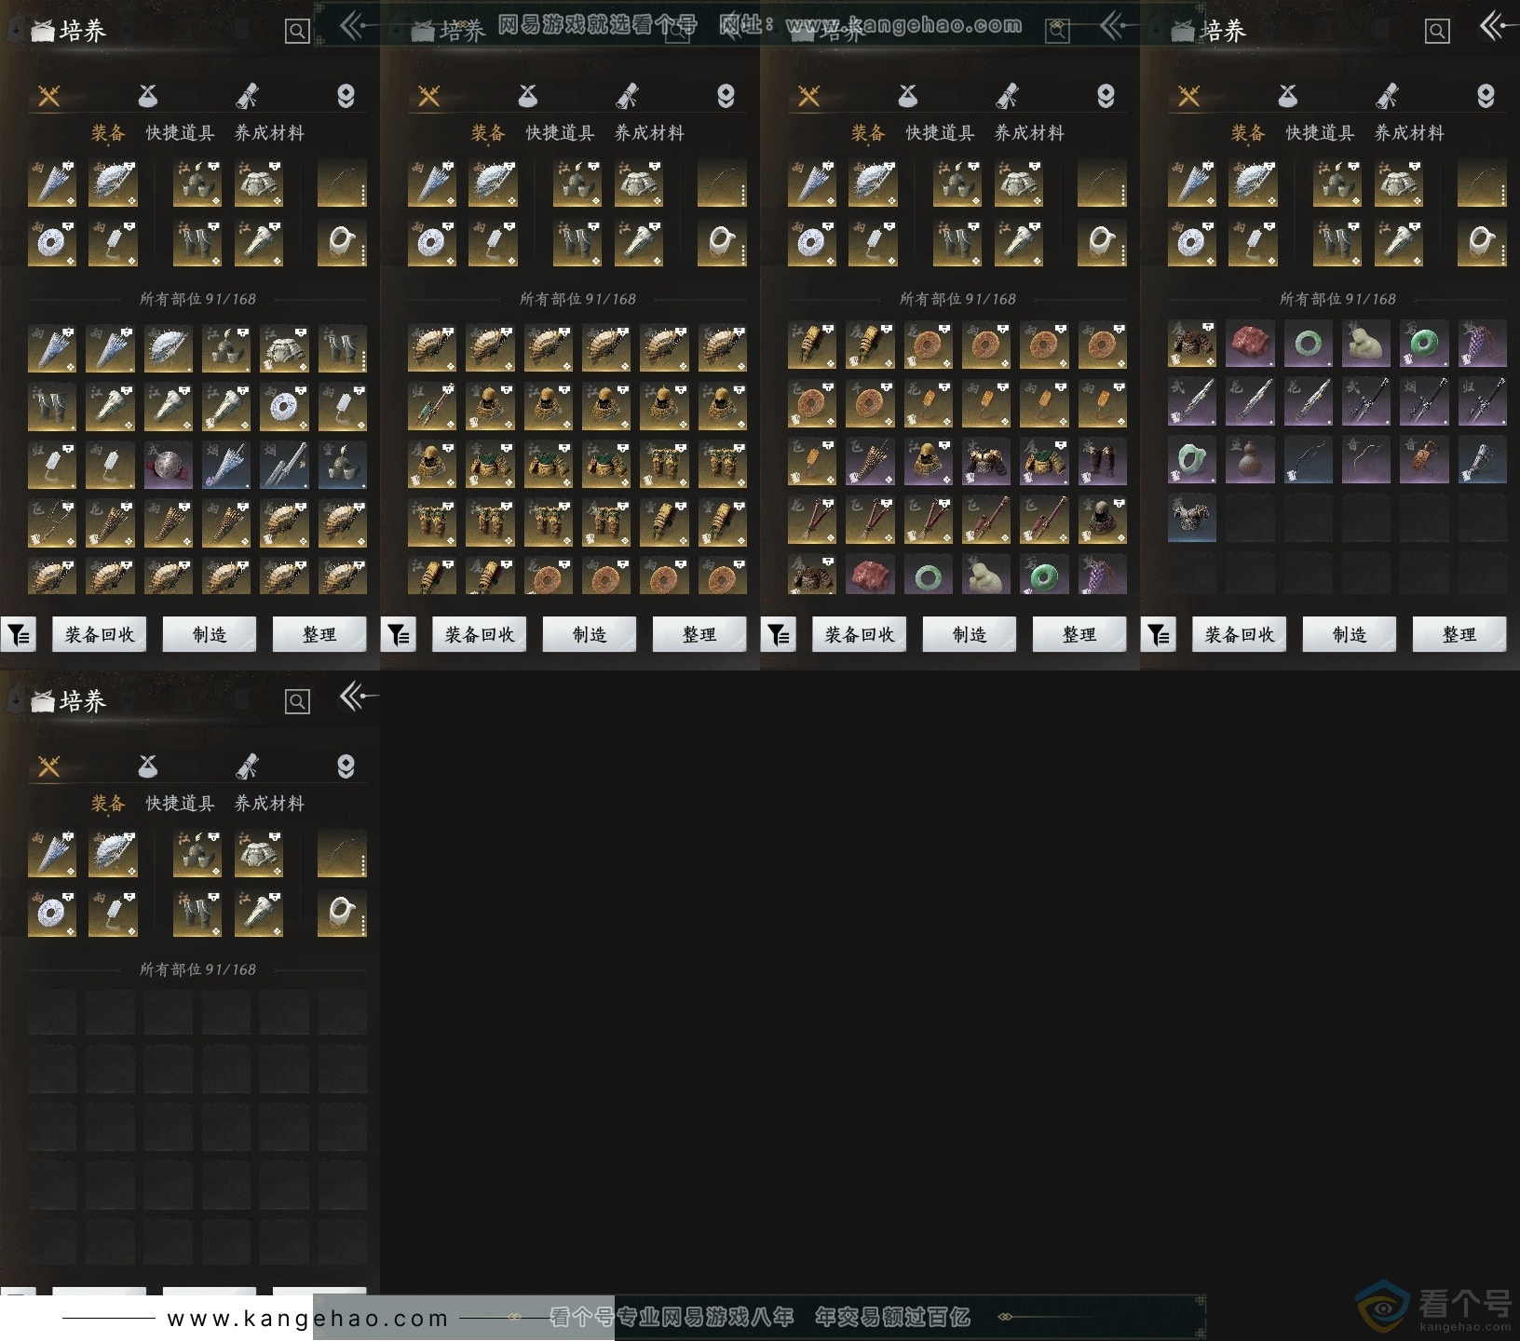Open search in the bottom-left 培养 panel
This screenshot has width=1520, height=1341.
(x=297, y=702)
